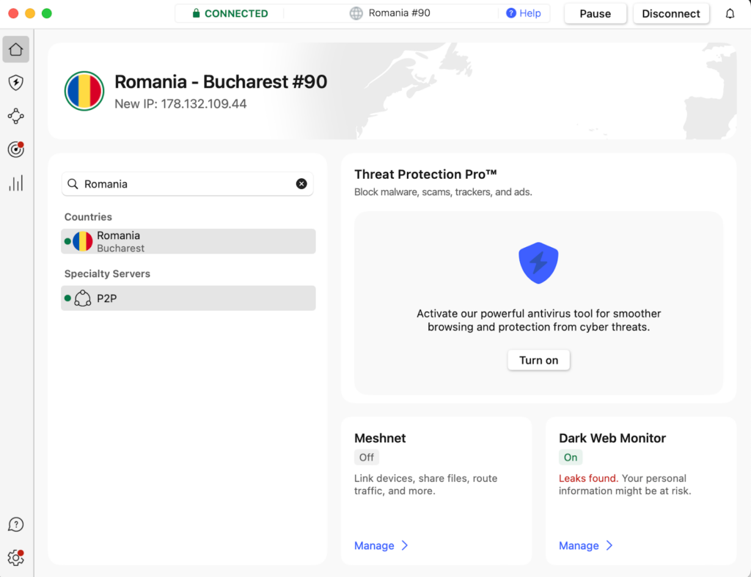Select Romania Bucharest country row
Image resolution: width=751 pixels, height=577 pixels.
pyautogui.click(x=188, y=241)
